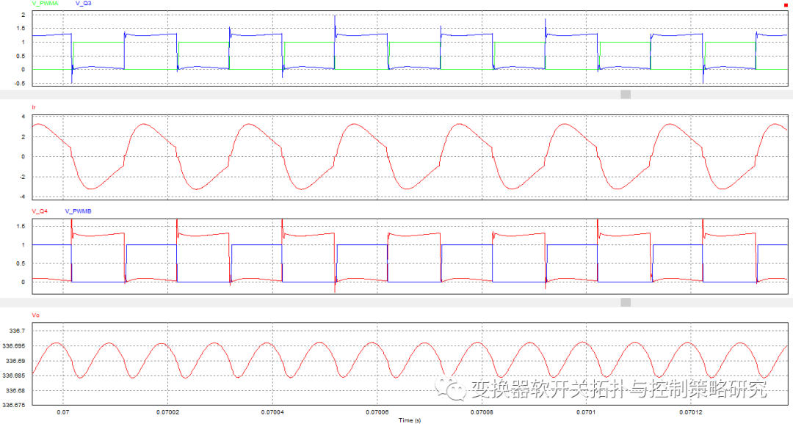Click the Ir curve label
The image size is (793, 424).
pos(34,107)
